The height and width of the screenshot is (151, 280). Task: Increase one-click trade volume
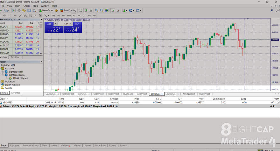point(71,24)
